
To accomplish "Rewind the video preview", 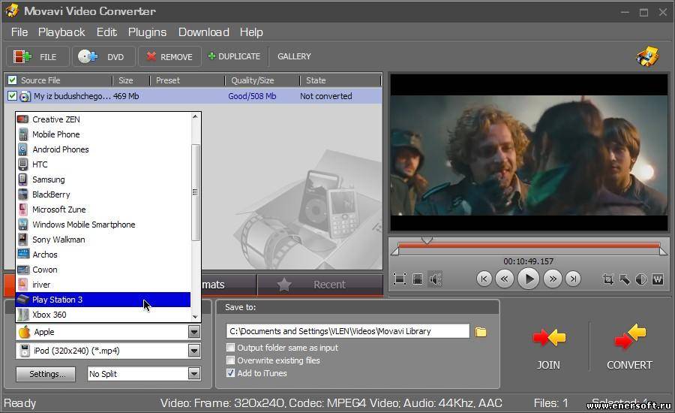I will (x=504, y=279).
